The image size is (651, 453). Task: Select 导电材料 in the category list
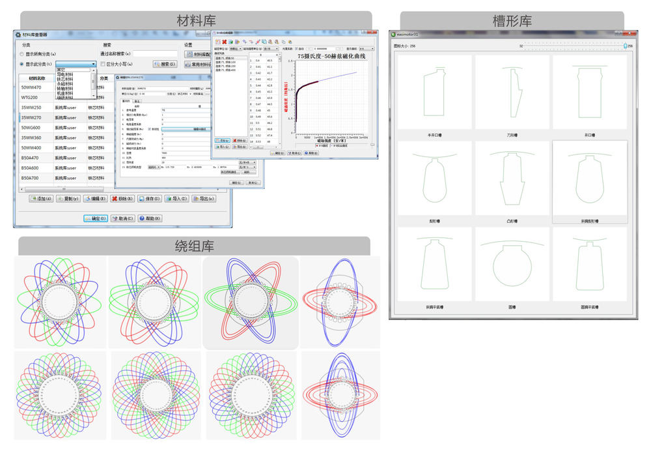65,74
